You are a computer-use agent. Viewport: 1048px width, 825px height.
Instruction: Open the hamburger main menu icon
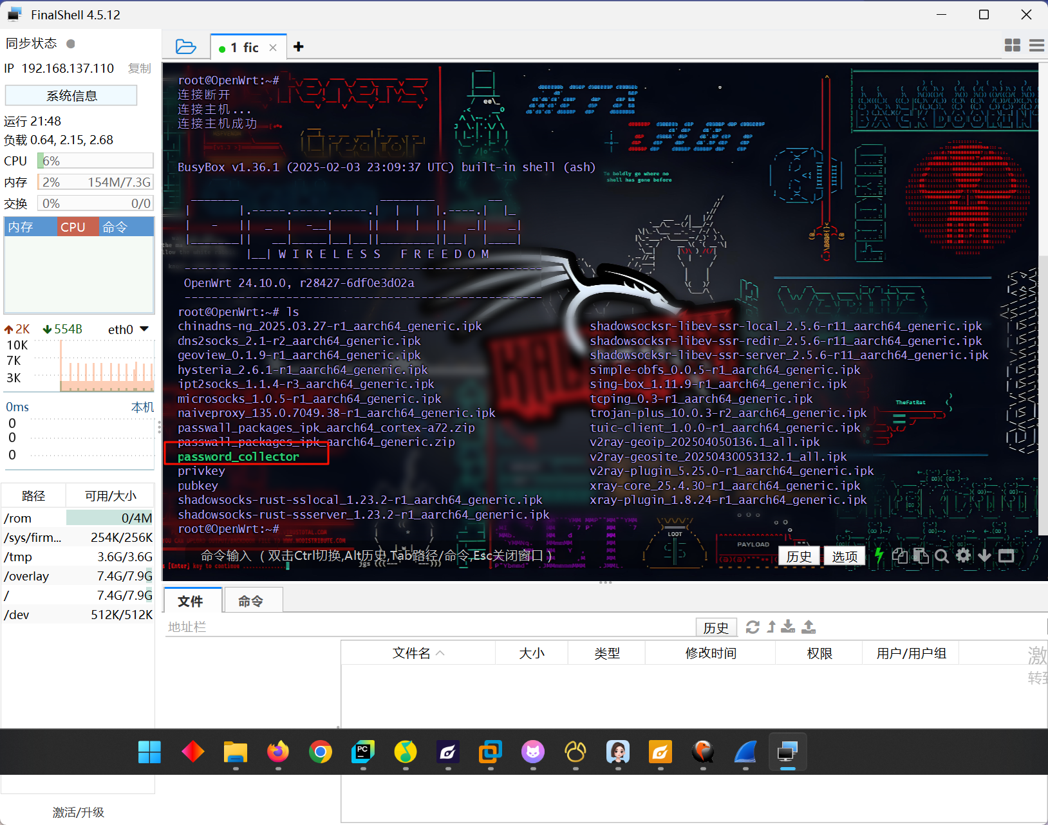[1036, 45]
